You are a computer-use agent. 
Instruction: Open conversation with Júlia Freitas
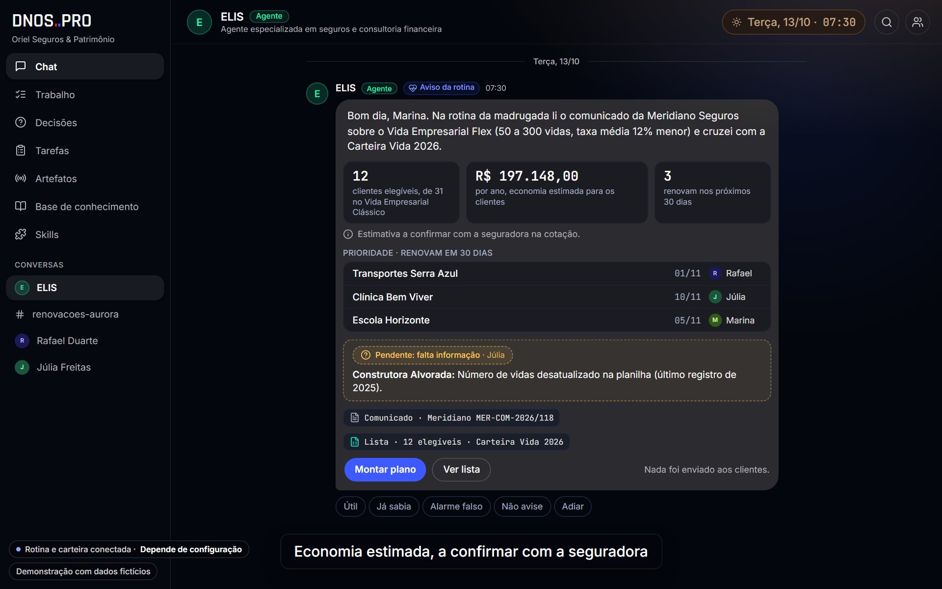[x=85, y=367]
